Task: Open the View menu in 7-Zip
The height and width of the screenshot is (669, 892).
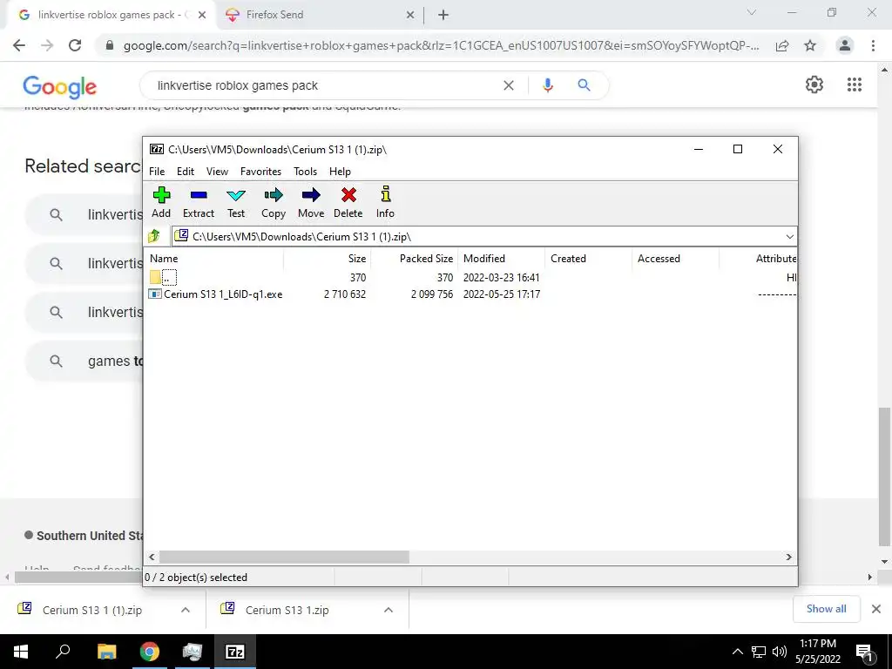Action: point(217,172)
